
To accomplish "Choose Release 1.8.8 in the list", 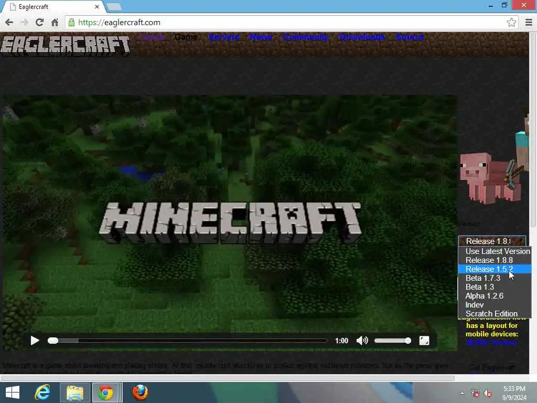I will (x=495, y=260).
